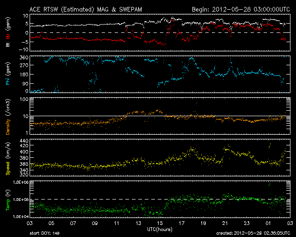The image size is (296, 237).
Task: Click the '270' Phi axis tick label
Action: click(24, 65)
